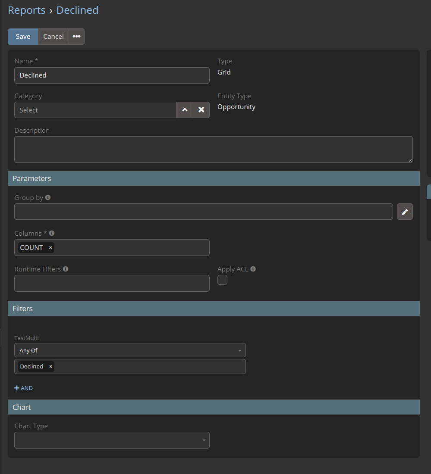Viewport: 431px width, 474px height.
Task: Focus the Runtime Filters input field
Action: (112, 284)
